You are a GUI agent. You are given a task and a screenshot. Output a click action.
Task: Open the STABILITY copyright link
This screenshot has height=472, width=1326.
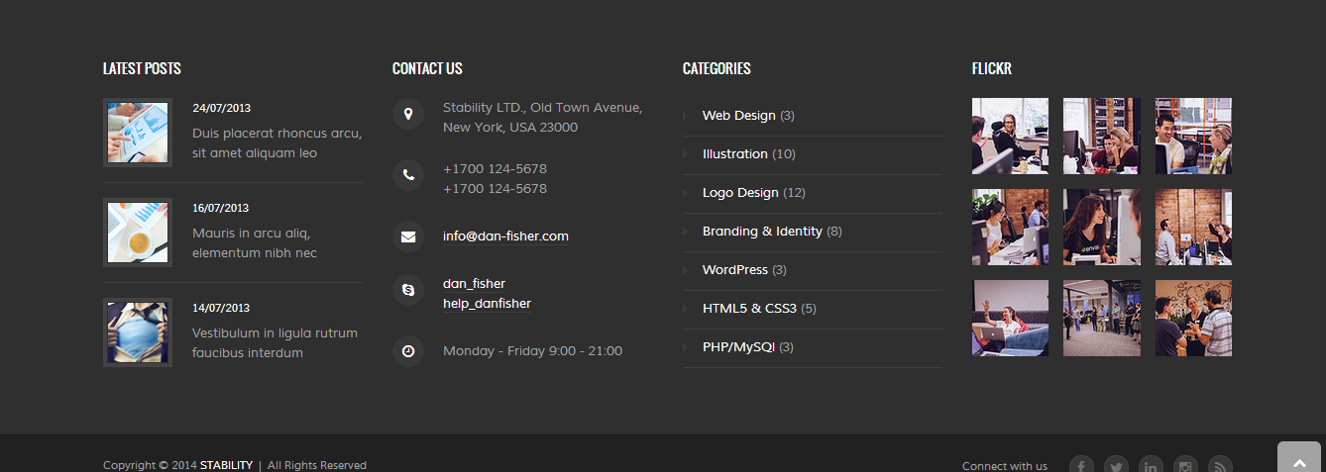point(226,465)
